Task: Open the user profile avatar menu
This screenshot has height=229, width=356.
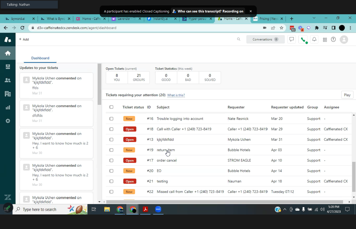Action: [x=344, y=39]
